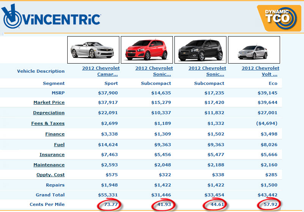The height and width of the screenshot is (212, 304).
Task: Click the $575 opportunity cost value
Action: click(x=112, y=175)
